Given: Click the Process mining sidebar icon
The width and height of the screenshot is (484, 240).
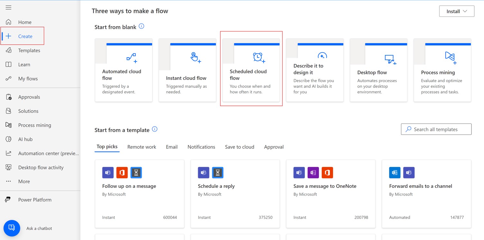Looking at the screenshot, I should tap(8, 125).
